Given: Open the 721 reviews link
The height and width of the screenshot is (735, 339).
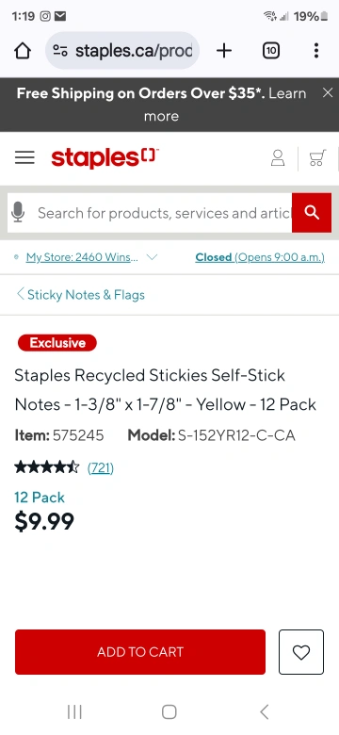Looking at the screenshot, I should (x=100, y=467).
